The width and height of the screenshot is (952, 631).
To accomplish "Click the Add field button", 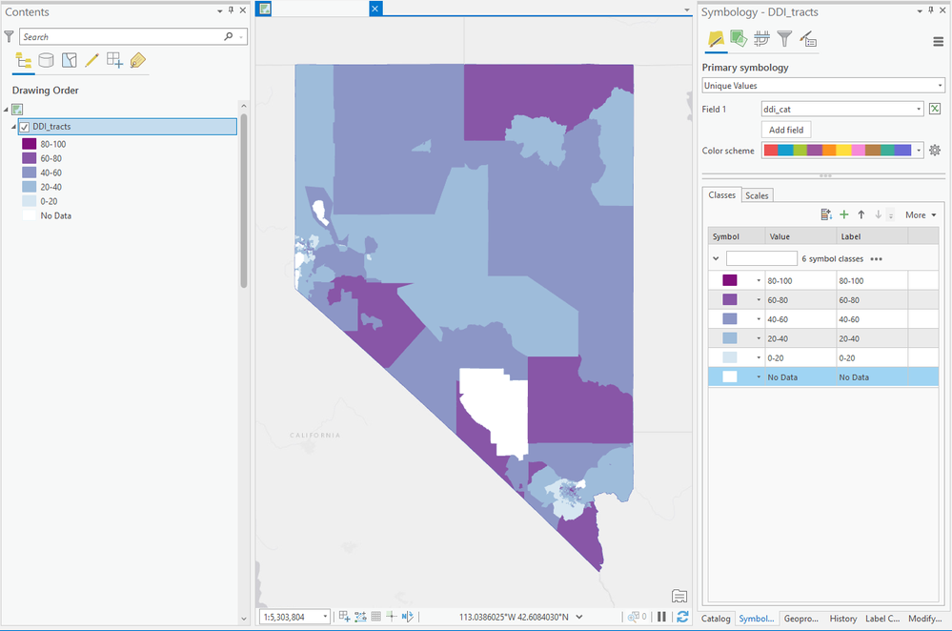I will [x=786, y=130].
